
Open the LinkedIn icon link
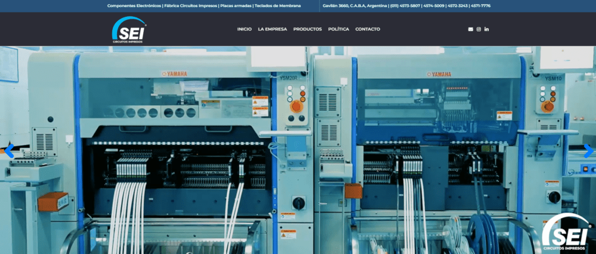coord(487,29)
